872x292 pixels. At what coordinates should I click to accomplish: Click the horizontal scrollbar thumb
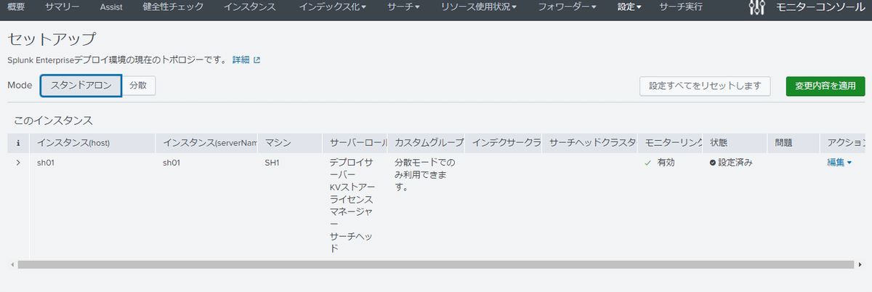(x=436, y=264)
